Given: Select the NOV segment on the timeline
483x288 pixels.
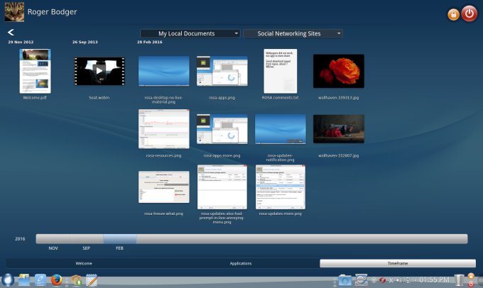Looking at the screenshot, I should pos(53,239).
